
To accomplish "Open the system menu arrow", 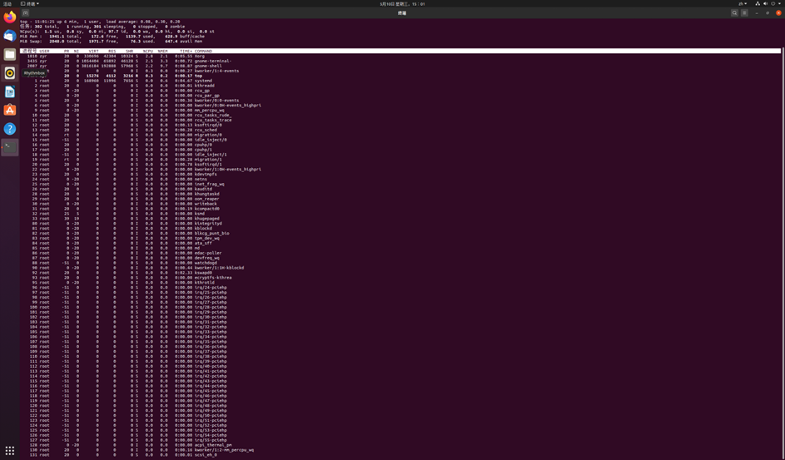I will (x=779, y=3).
